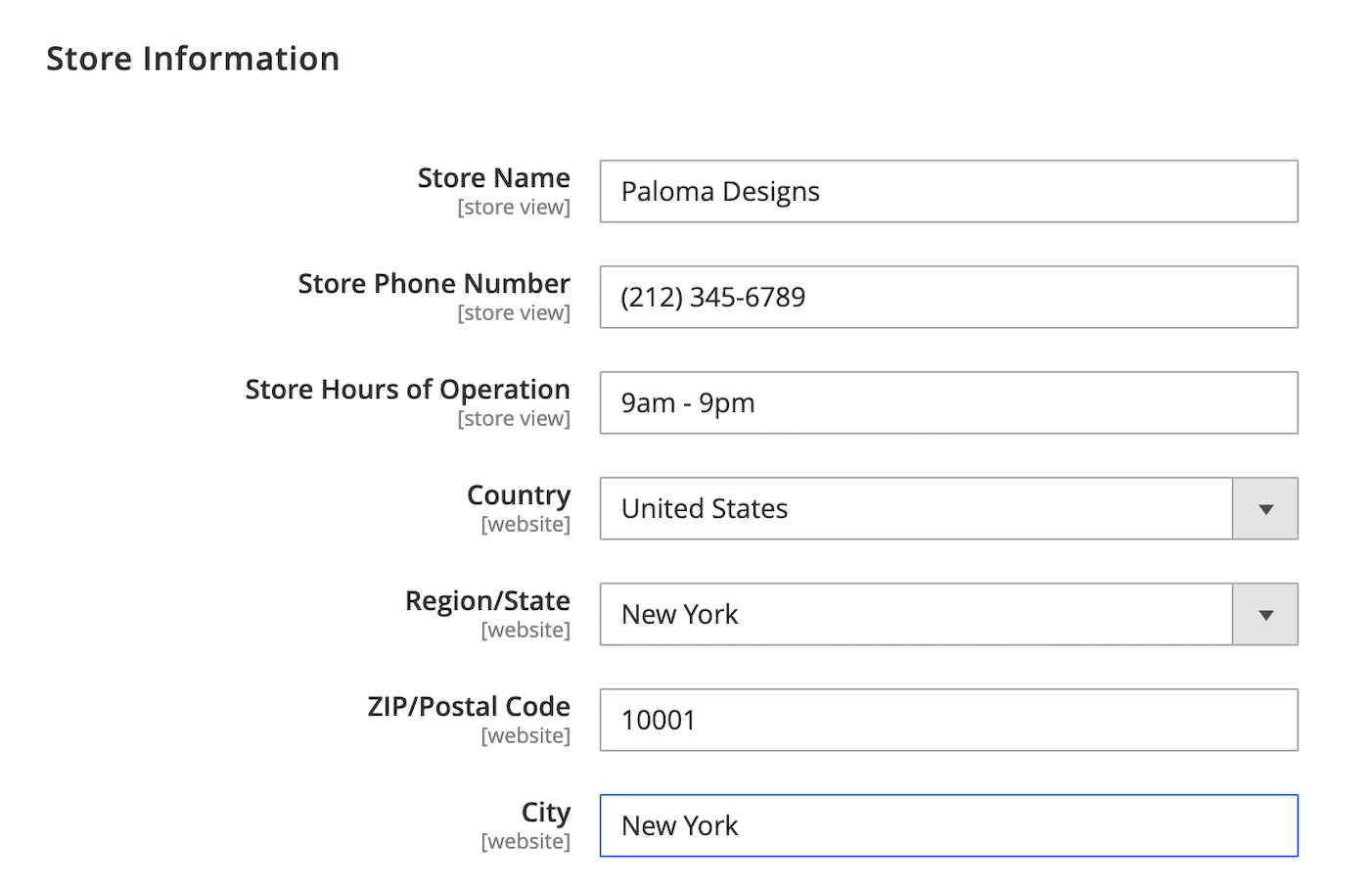Click the [store view] label under Store Name
The image size is (1370, 890).
[x=514, y=207]
